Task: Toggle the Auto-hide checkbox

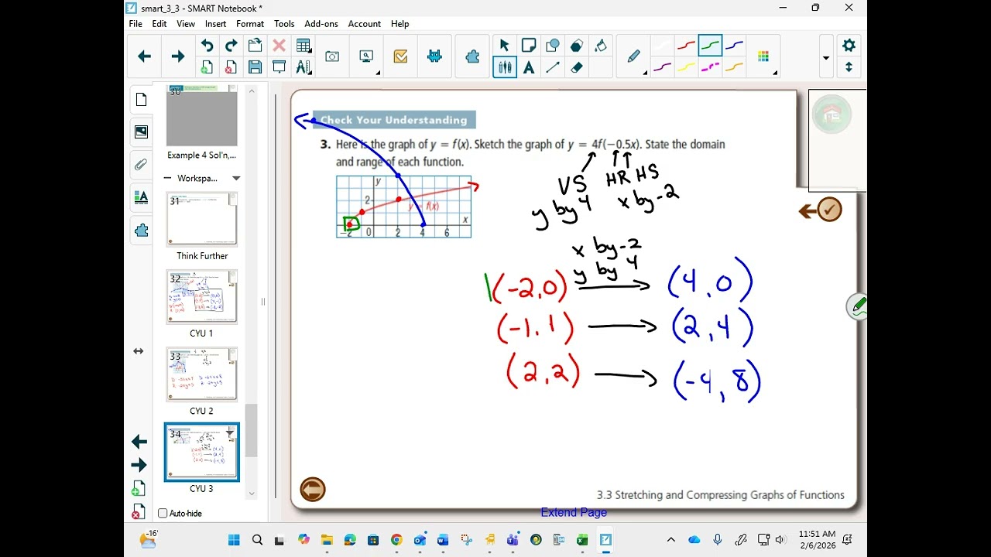Action: (x=163, y=513)
